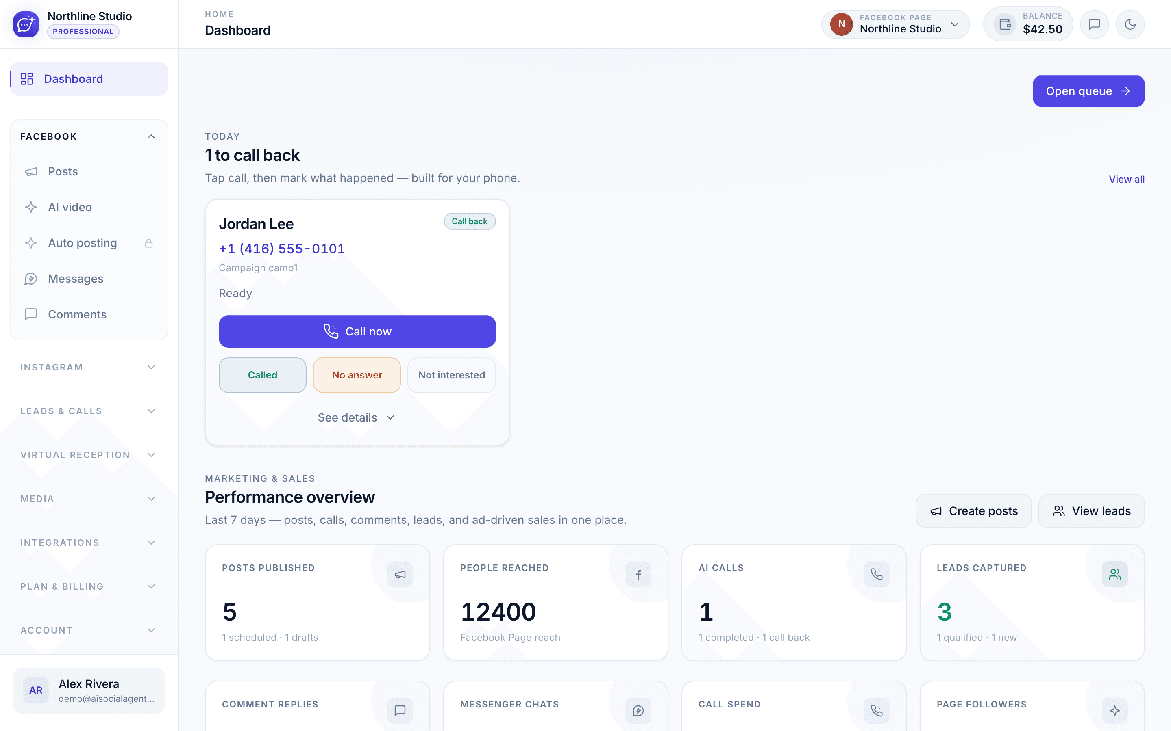Expand the Media sidebar section
The height and width of the screenshot is (731, 1171).
[x=89, y=499]
